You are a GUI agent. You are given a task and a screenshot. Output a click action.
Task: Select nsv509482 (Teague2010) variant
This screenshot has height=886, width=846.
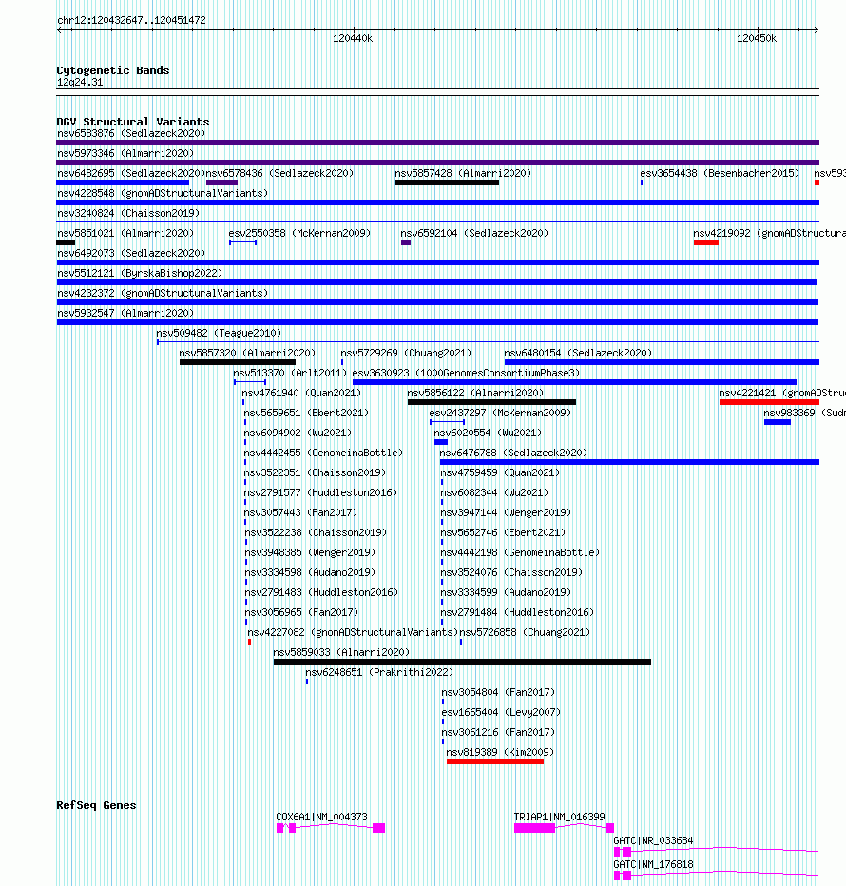pyautogui.click(x=219, y=334)
